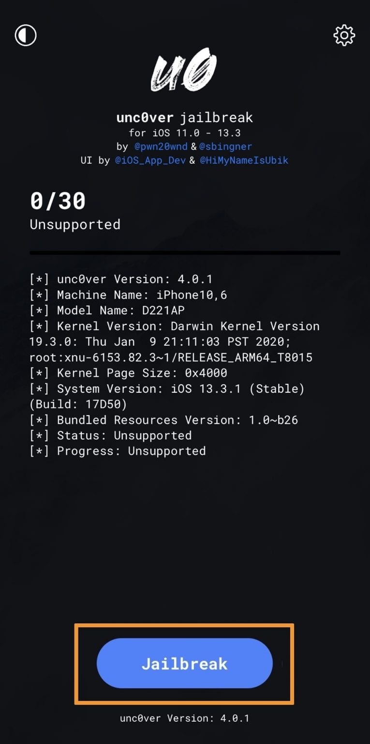Click the footer version text below Jailbreak
Screen dimensions: 370x744
pyautogui.click(x=185, y=718)
